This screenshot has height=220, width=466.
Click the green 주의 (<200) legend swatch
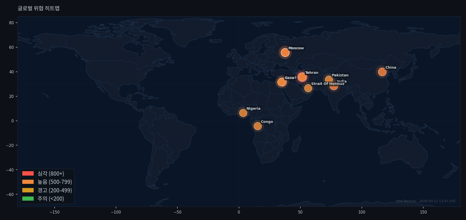pos(28,199)
